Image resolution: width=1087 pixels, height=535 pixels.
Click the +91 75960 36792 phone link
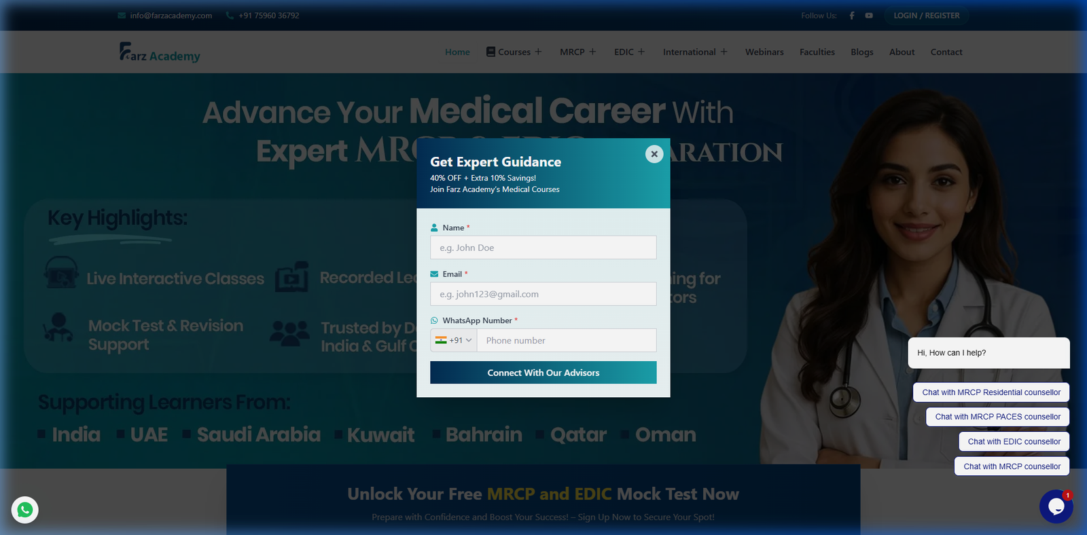pyautogui.click(x=269, y=16)
